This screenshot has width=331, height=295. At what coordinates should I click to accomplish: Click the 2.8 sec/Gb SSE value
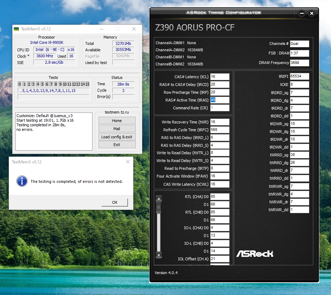coord(54,62)
